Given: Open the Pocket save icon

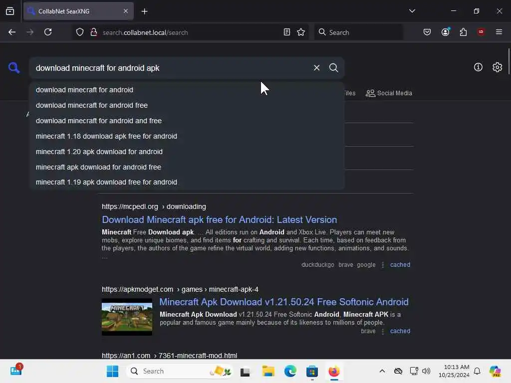Looking at the screenshot, I should point(427,32).
